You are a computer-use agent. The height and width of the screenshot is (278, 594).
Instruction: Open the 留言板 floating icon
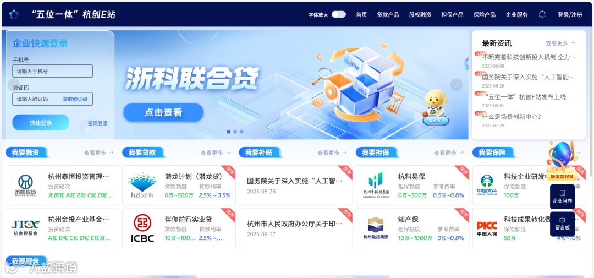pyautogui.click(x=562, y=224)
